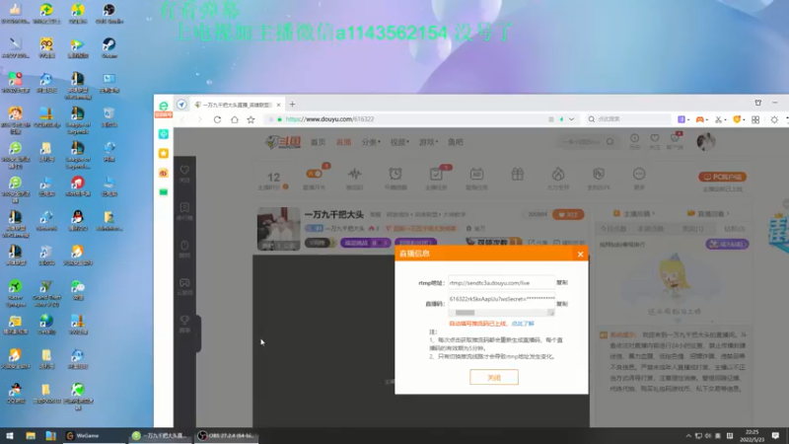789x444 pixels.
Task: Open the Windows Start menu
Action: pos(10,436)
